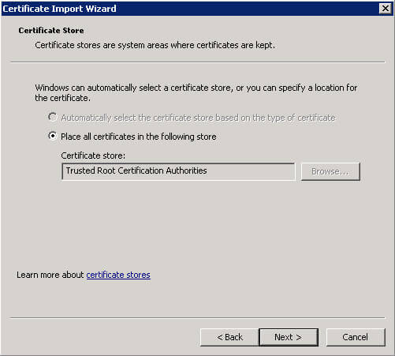395x356 pixels.
Task: Follow the 'certificate stores' help link
Action: click(x=118, y=275)
